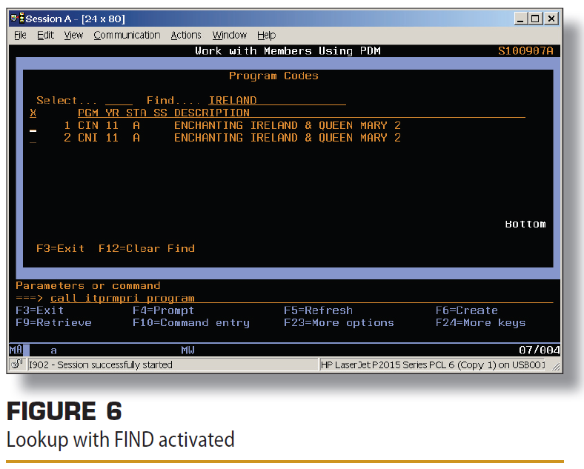The height and width of the screenshot is (469, 584).
Task: Click F24=More keys label
Action: pyautogui.click(x=480, y=322)
